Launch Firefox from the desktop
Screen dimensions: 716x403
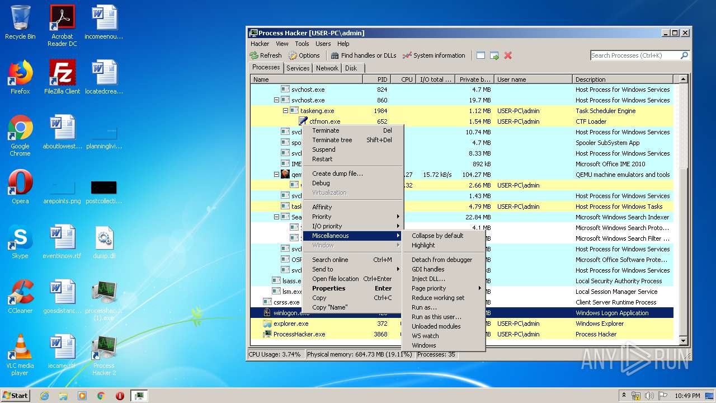(x=20, y=77)
